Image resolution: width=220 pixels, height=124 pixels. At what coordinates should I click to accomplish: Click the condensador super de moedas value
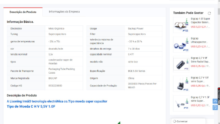tap(60, 62)
